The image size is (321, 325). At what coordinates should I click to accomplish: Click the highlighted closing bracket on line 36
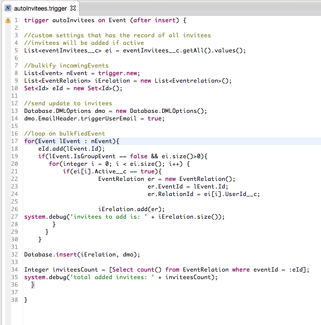pos(33,285)
